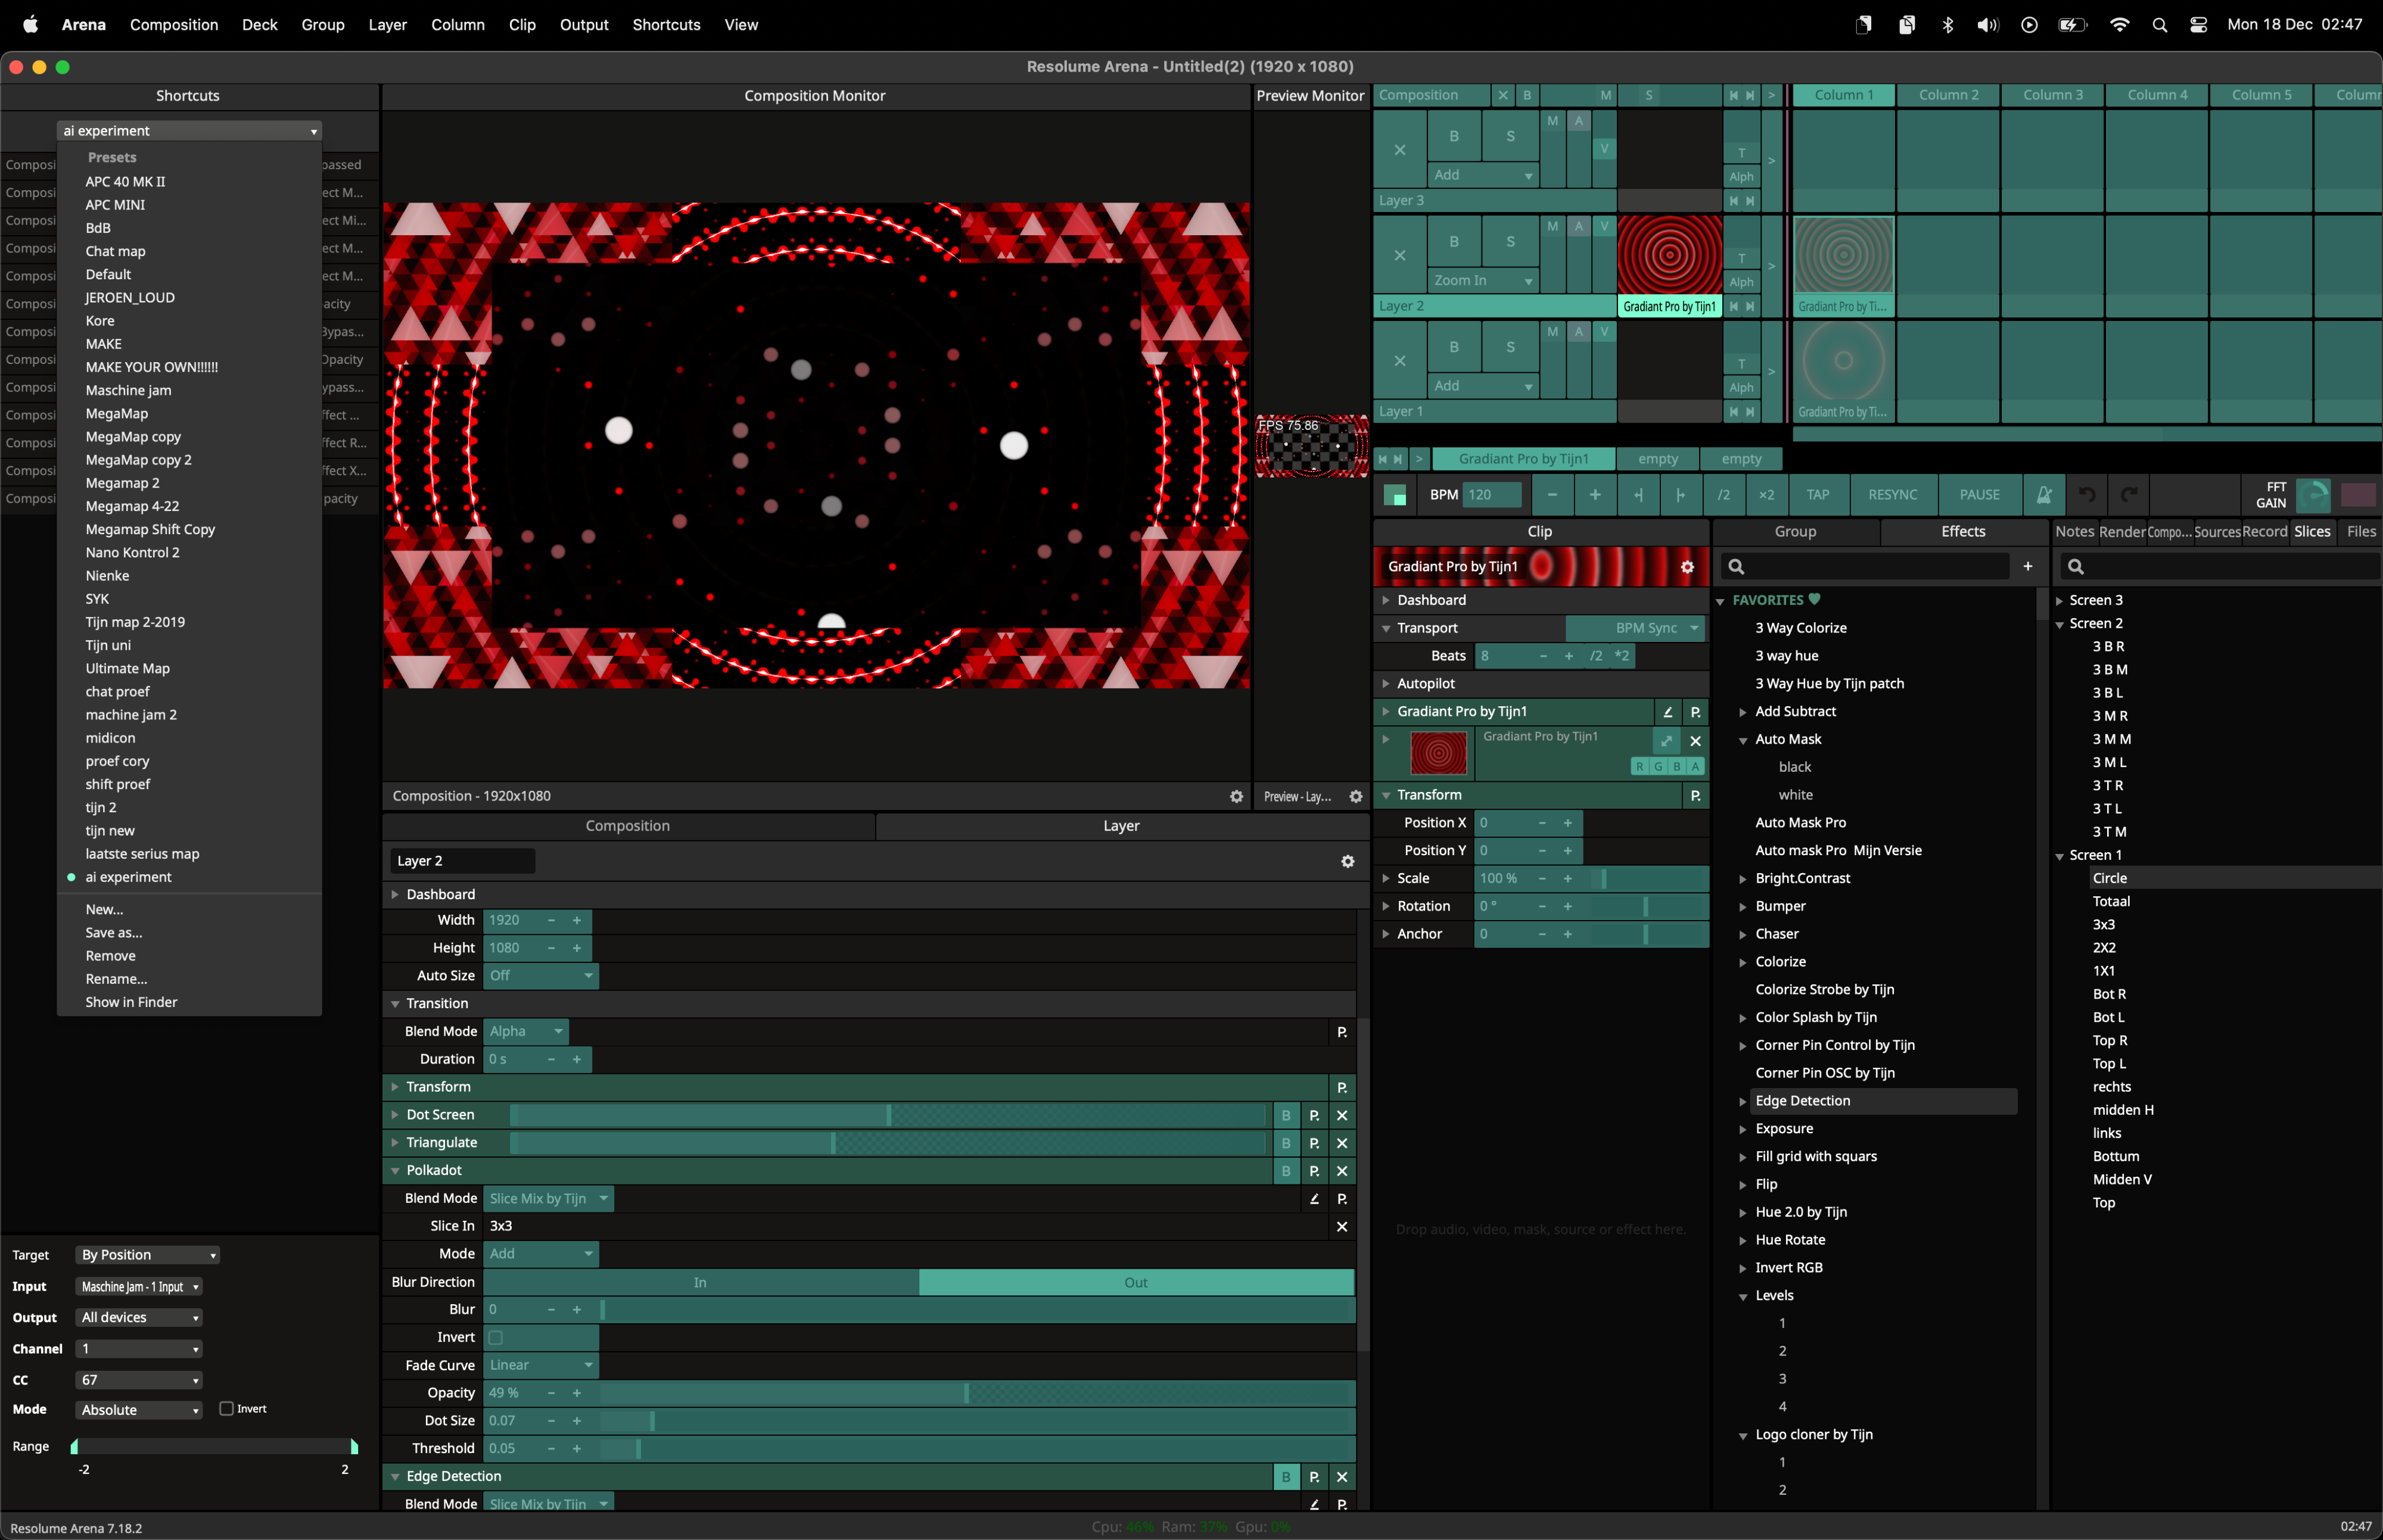Click the Composition Monitor gear icon
This screenshot has width=2383, height=1540.
pyautogui.click(x=1237, y=796)
